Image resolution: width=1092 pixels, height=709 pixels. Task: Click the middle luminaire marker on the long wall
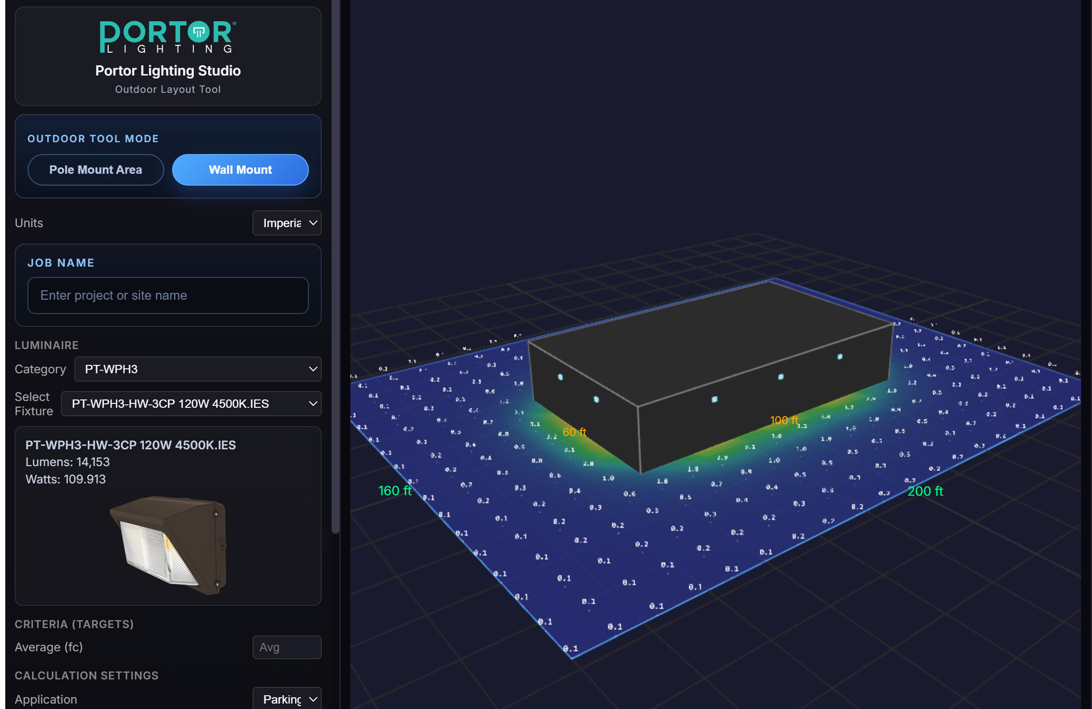pos(780,377)
